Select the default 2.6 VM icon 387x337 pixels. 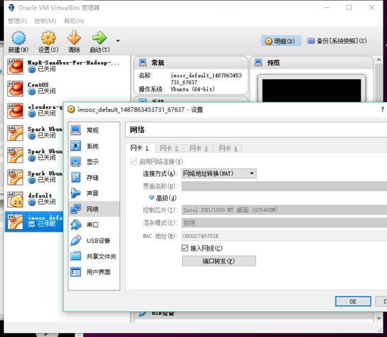(15, 199)
